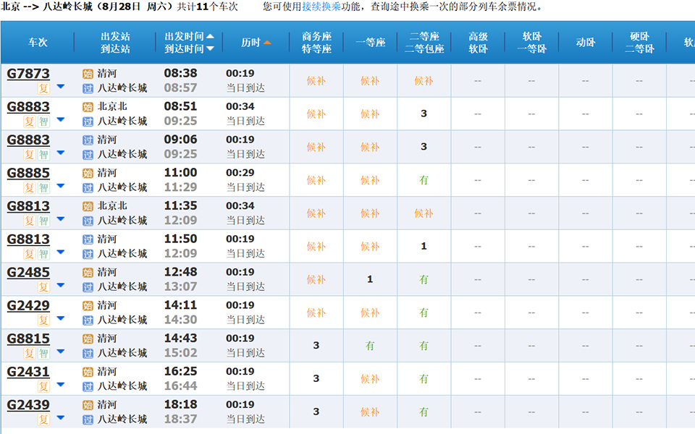Expand the dropdown arrow next to G2429

tap(60, 319)
